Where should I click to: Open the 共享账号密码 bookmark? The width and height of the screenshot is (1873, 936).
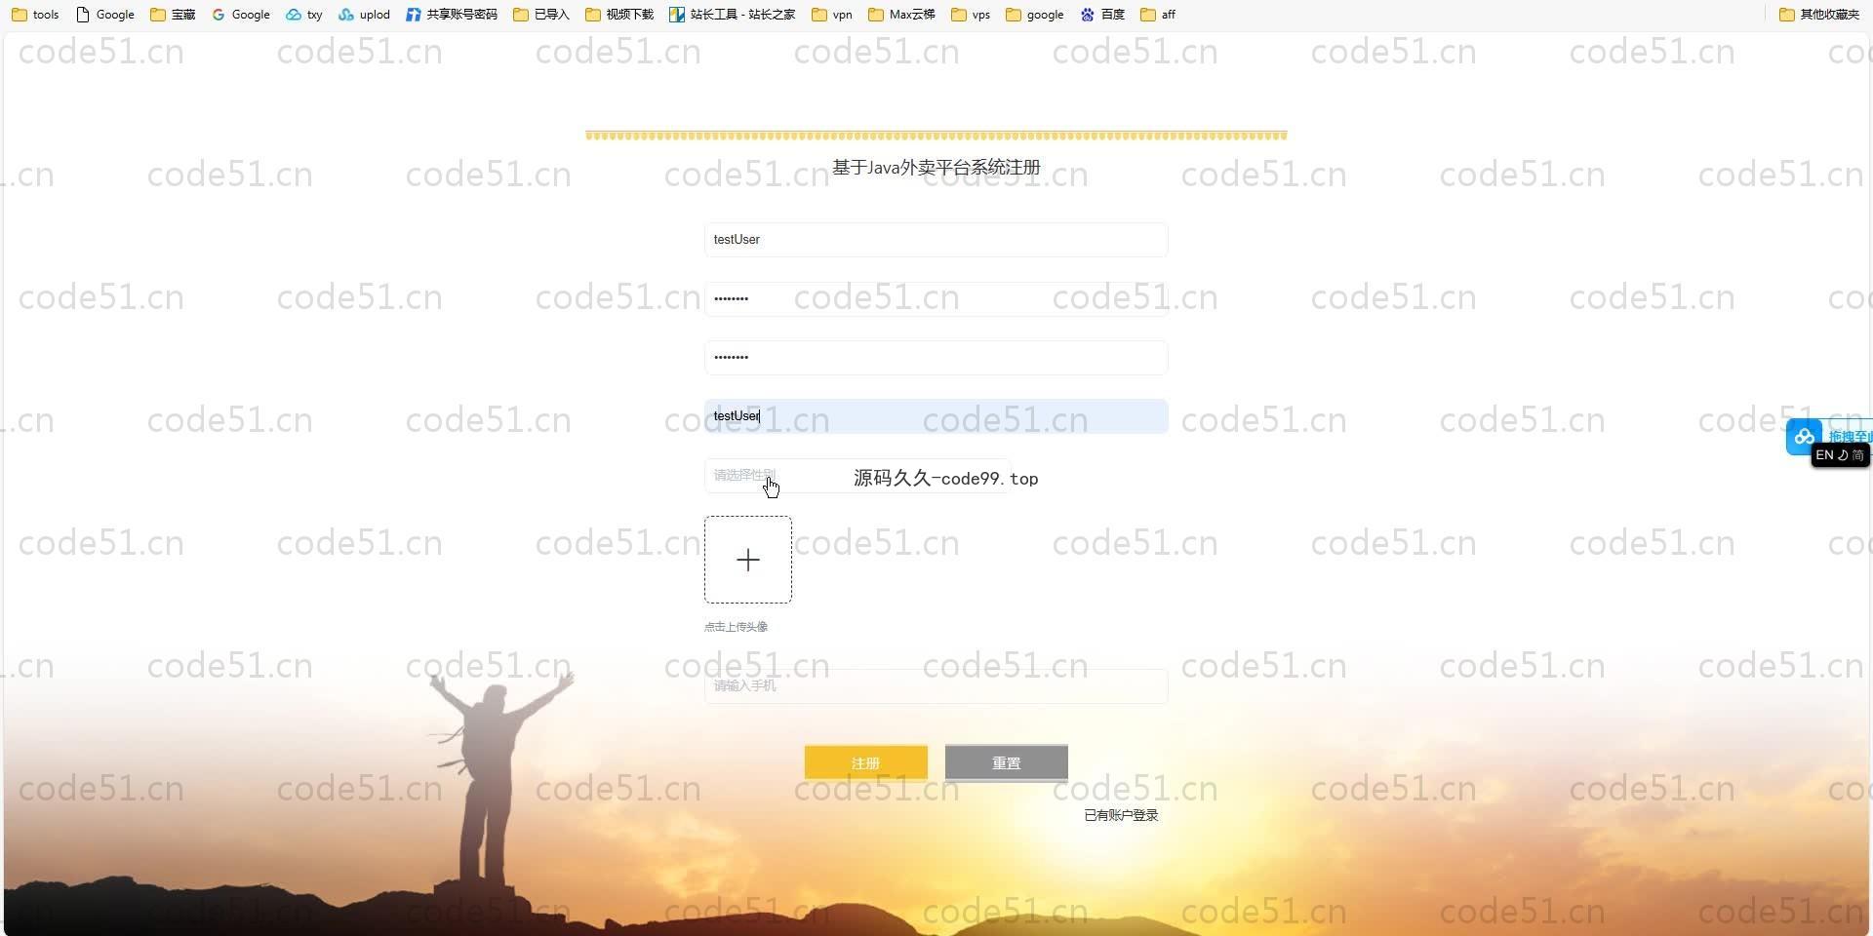452,15
